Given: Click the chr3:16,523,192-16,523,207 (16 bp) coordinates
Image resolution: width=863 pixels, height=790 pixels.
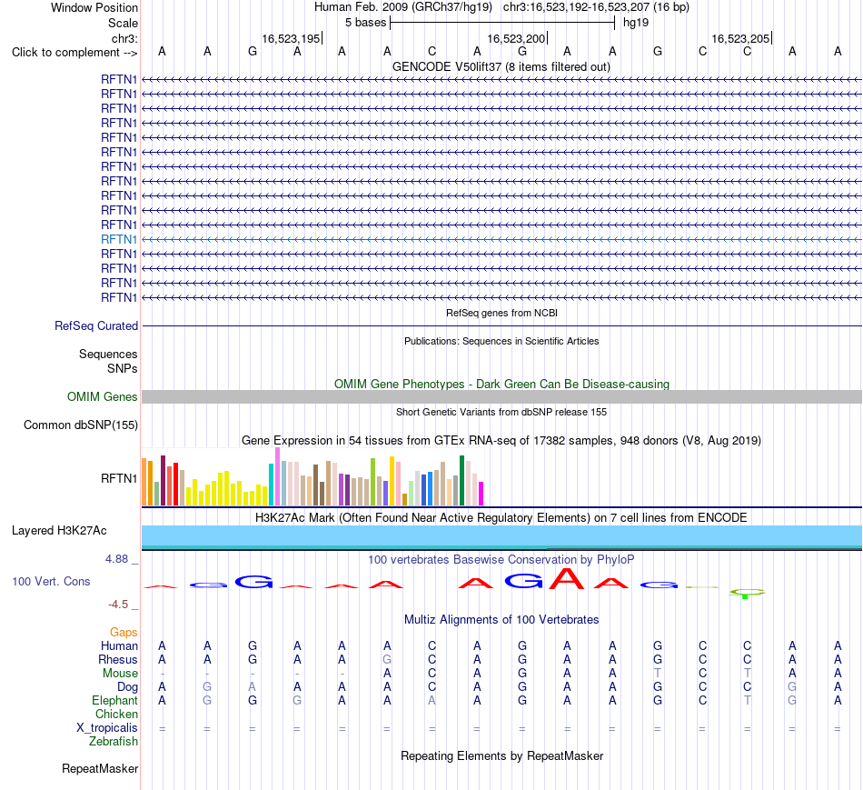Looking at the screenshot, I should click(x=596, y=7).
